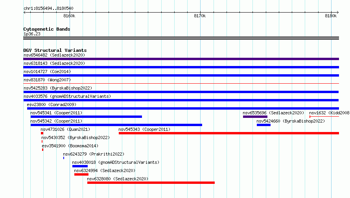Select nsv5424660 (ByrskaBishop2022) label
The height and width of the screenshot is (198, 350).
(x=291, y=121)
